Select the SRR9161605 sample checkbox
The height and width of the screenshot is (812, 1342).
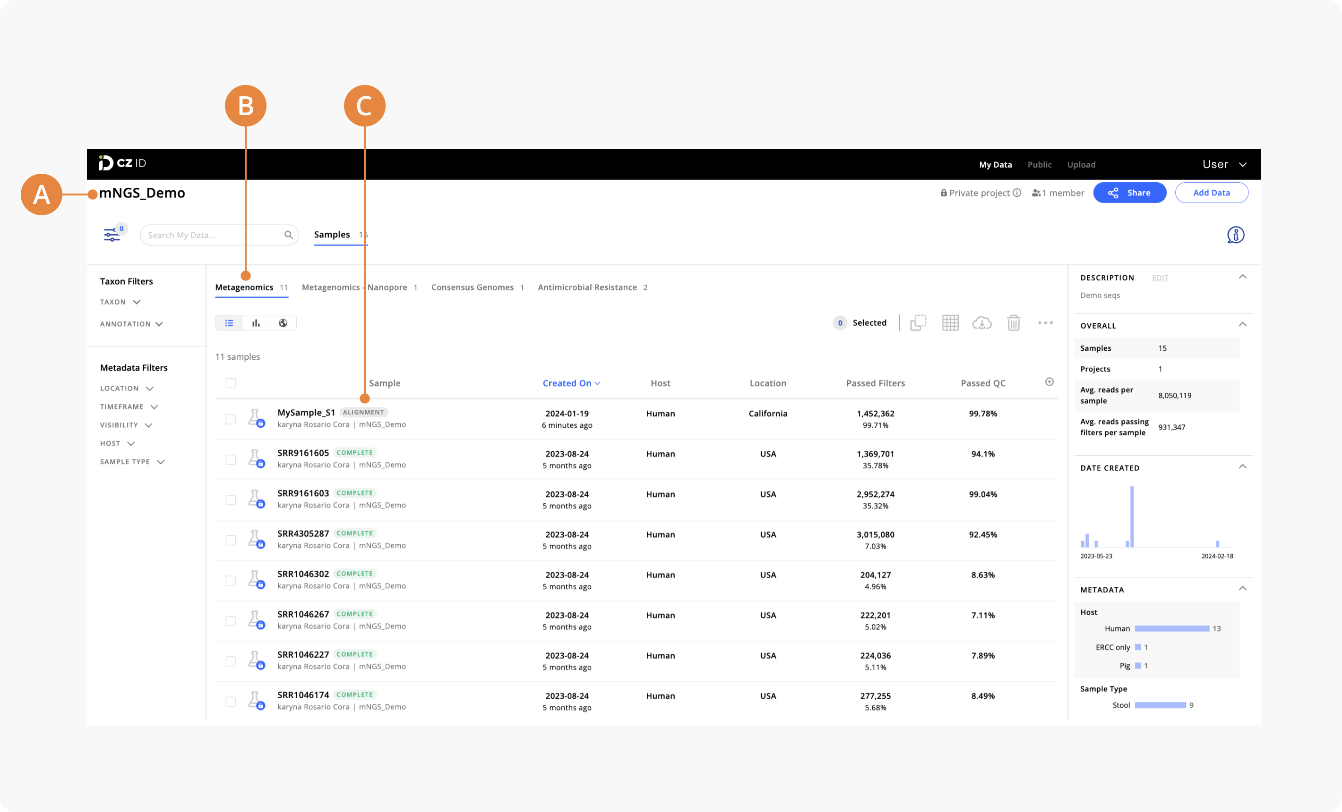pyautogui.click(x=231, y=459)
